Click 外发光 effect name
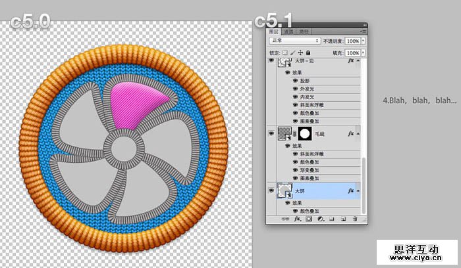Screen dimensions: 461x268 tap(307, 89)
